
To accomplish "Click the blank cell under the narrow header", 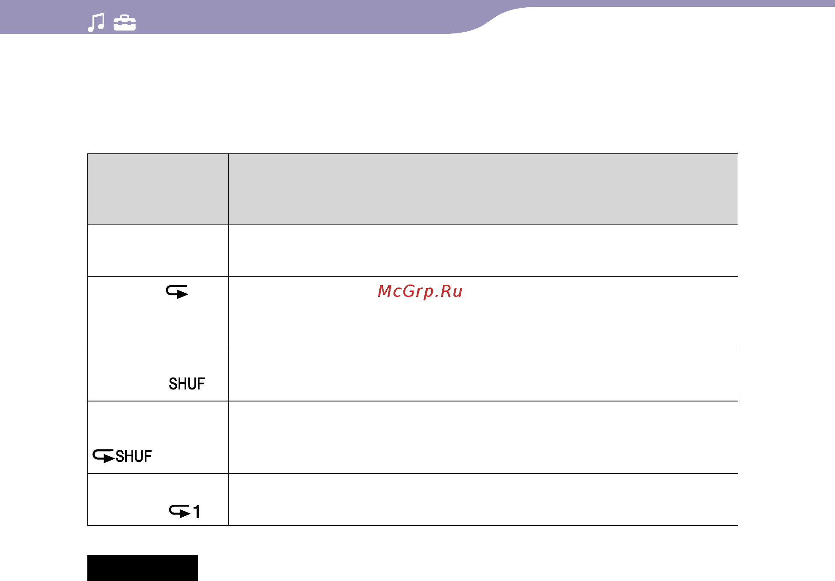I will tap(158, 251).
